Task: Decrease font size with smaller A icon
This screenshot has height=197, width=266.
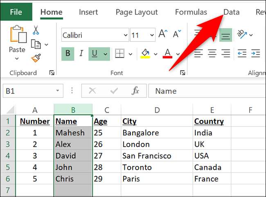Action: (176, 35)
